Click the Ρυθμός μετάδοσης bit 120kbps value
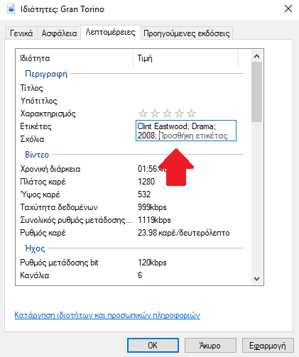The width and height of the screenshot is (299, 357). tap(152, 263)
